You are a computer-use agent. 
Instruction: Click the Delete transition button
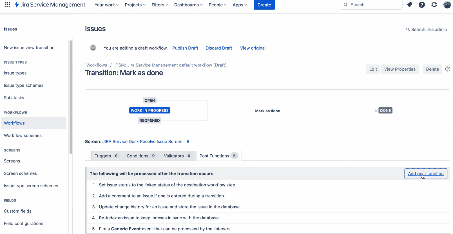click(x=432, y=69)
